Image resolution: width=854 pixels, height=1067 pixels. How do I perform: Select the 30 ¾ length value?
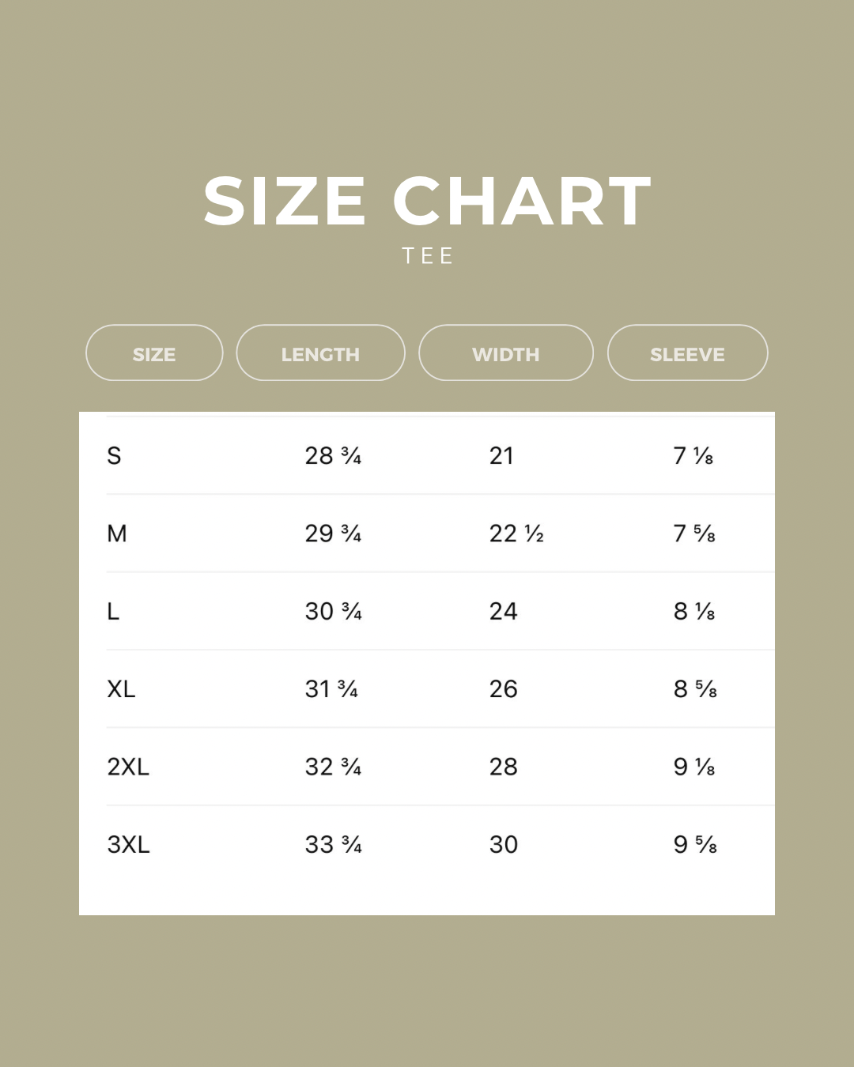click(333, 612)
